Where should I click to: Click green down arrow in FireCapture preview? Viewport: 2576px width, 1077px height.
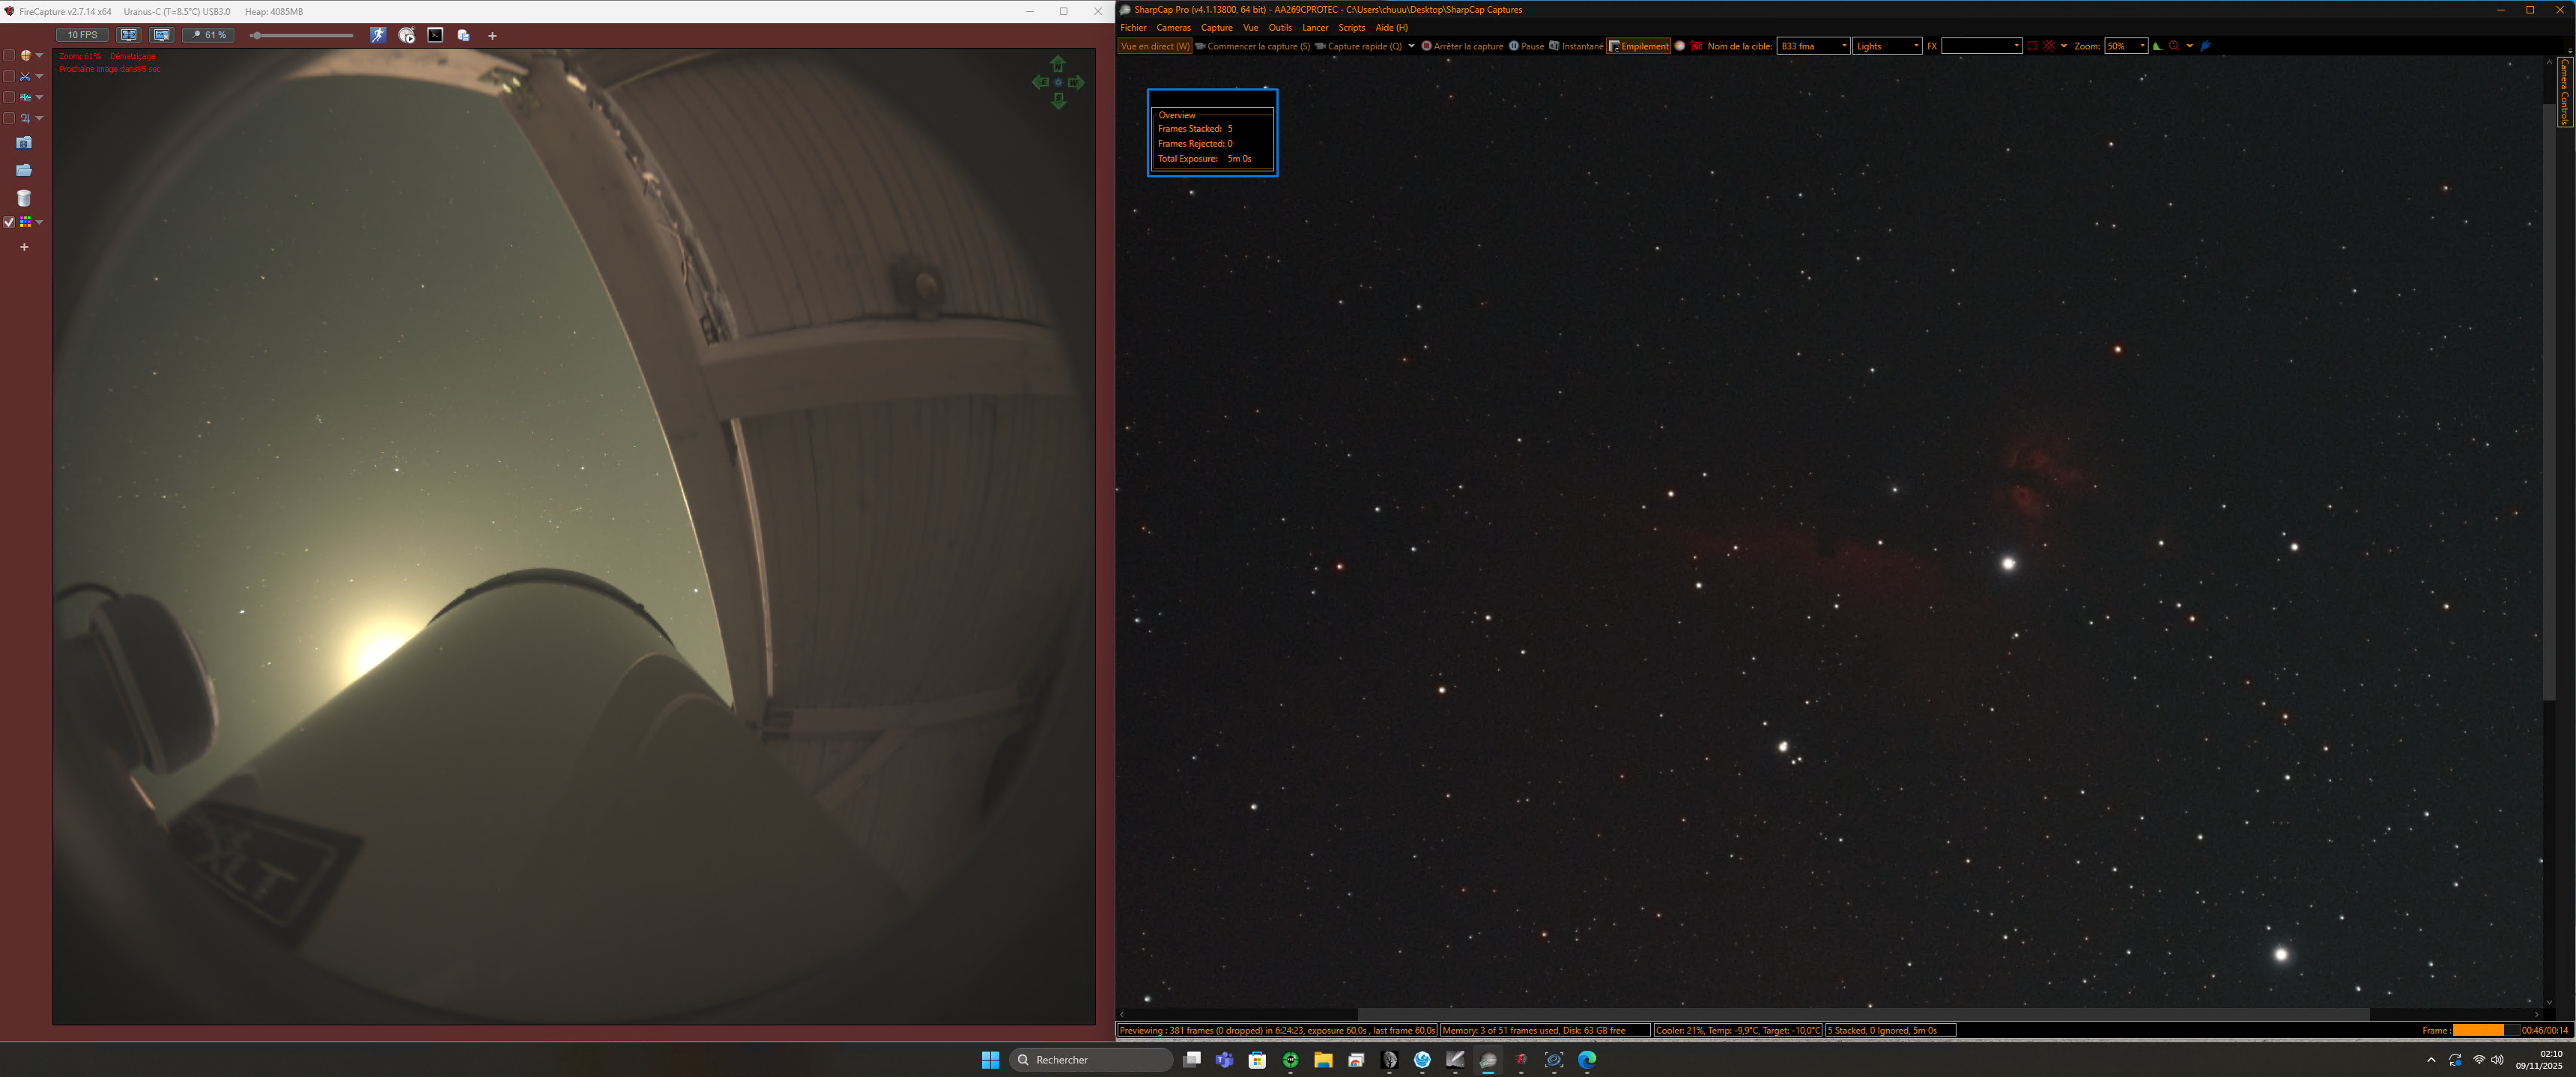click(1058, 101)
